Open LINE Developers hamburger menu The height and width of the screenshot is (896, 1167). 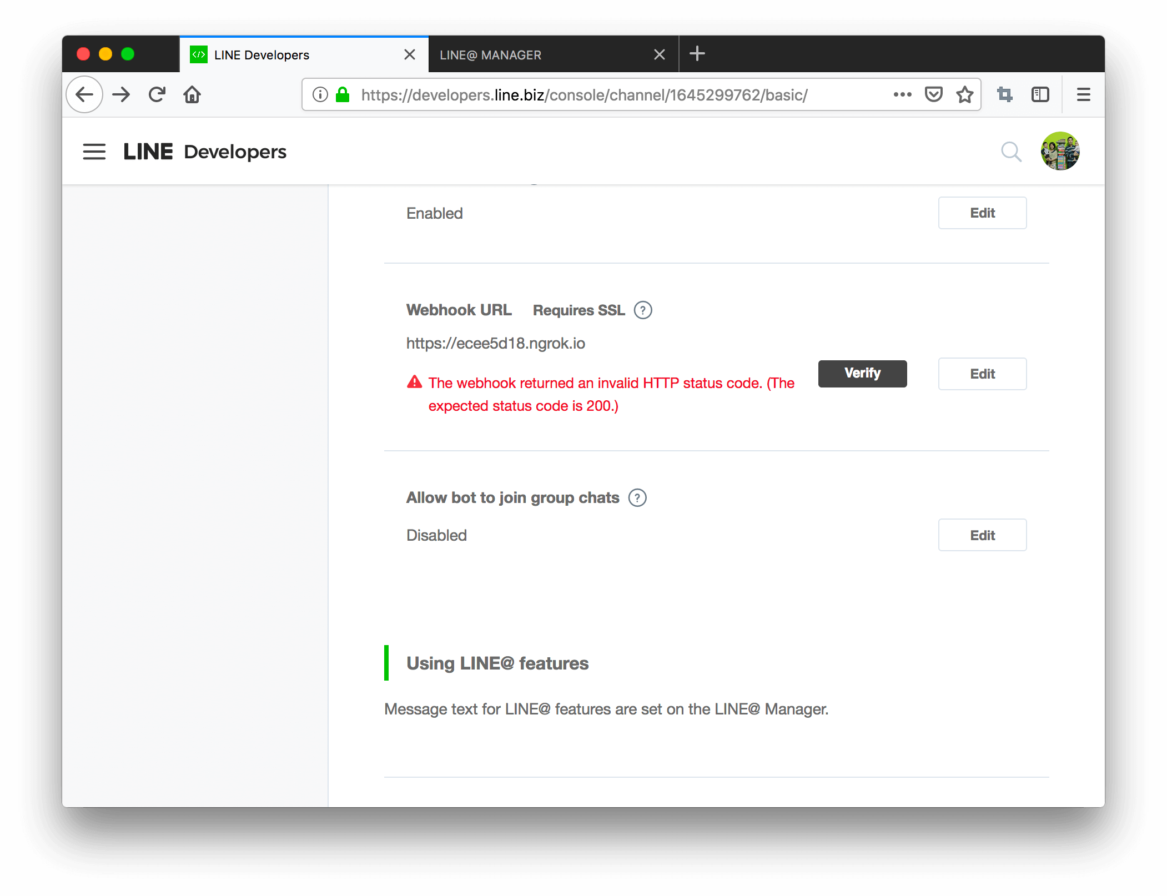(94, 152)
